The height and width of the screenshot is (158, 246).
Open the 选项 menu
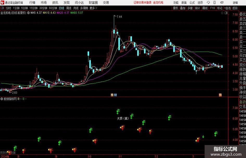[x=200, y=3]
